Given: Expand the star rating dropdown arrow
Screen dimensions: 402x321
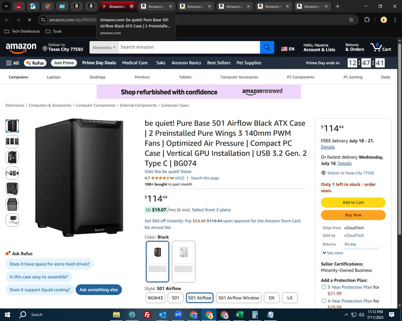Looking at the screenshot, I should [x=172, y=178].
